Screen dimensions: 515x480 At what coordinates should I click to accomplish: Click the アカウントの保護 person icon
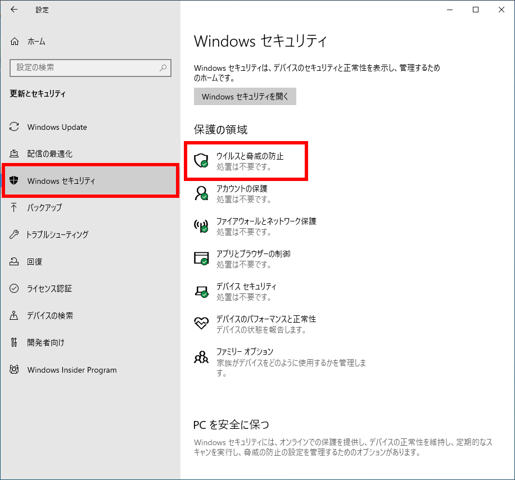201,193
